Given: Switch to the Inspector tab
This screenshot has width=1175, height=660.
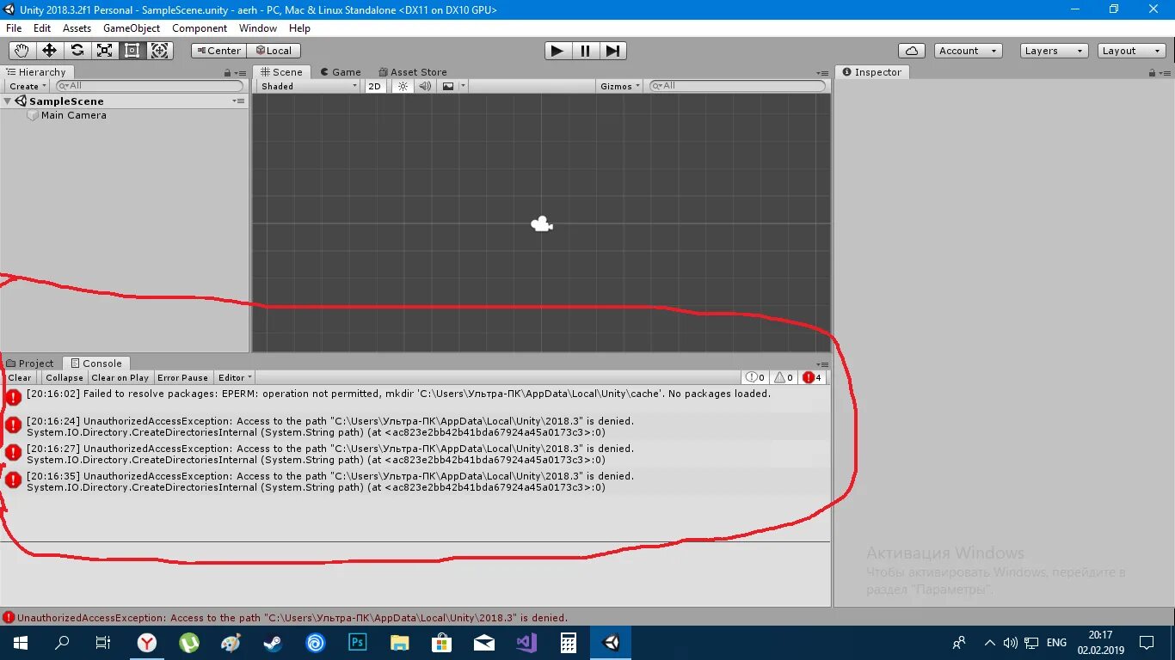Looking at the screenshot, I should (x=872, y=72).
